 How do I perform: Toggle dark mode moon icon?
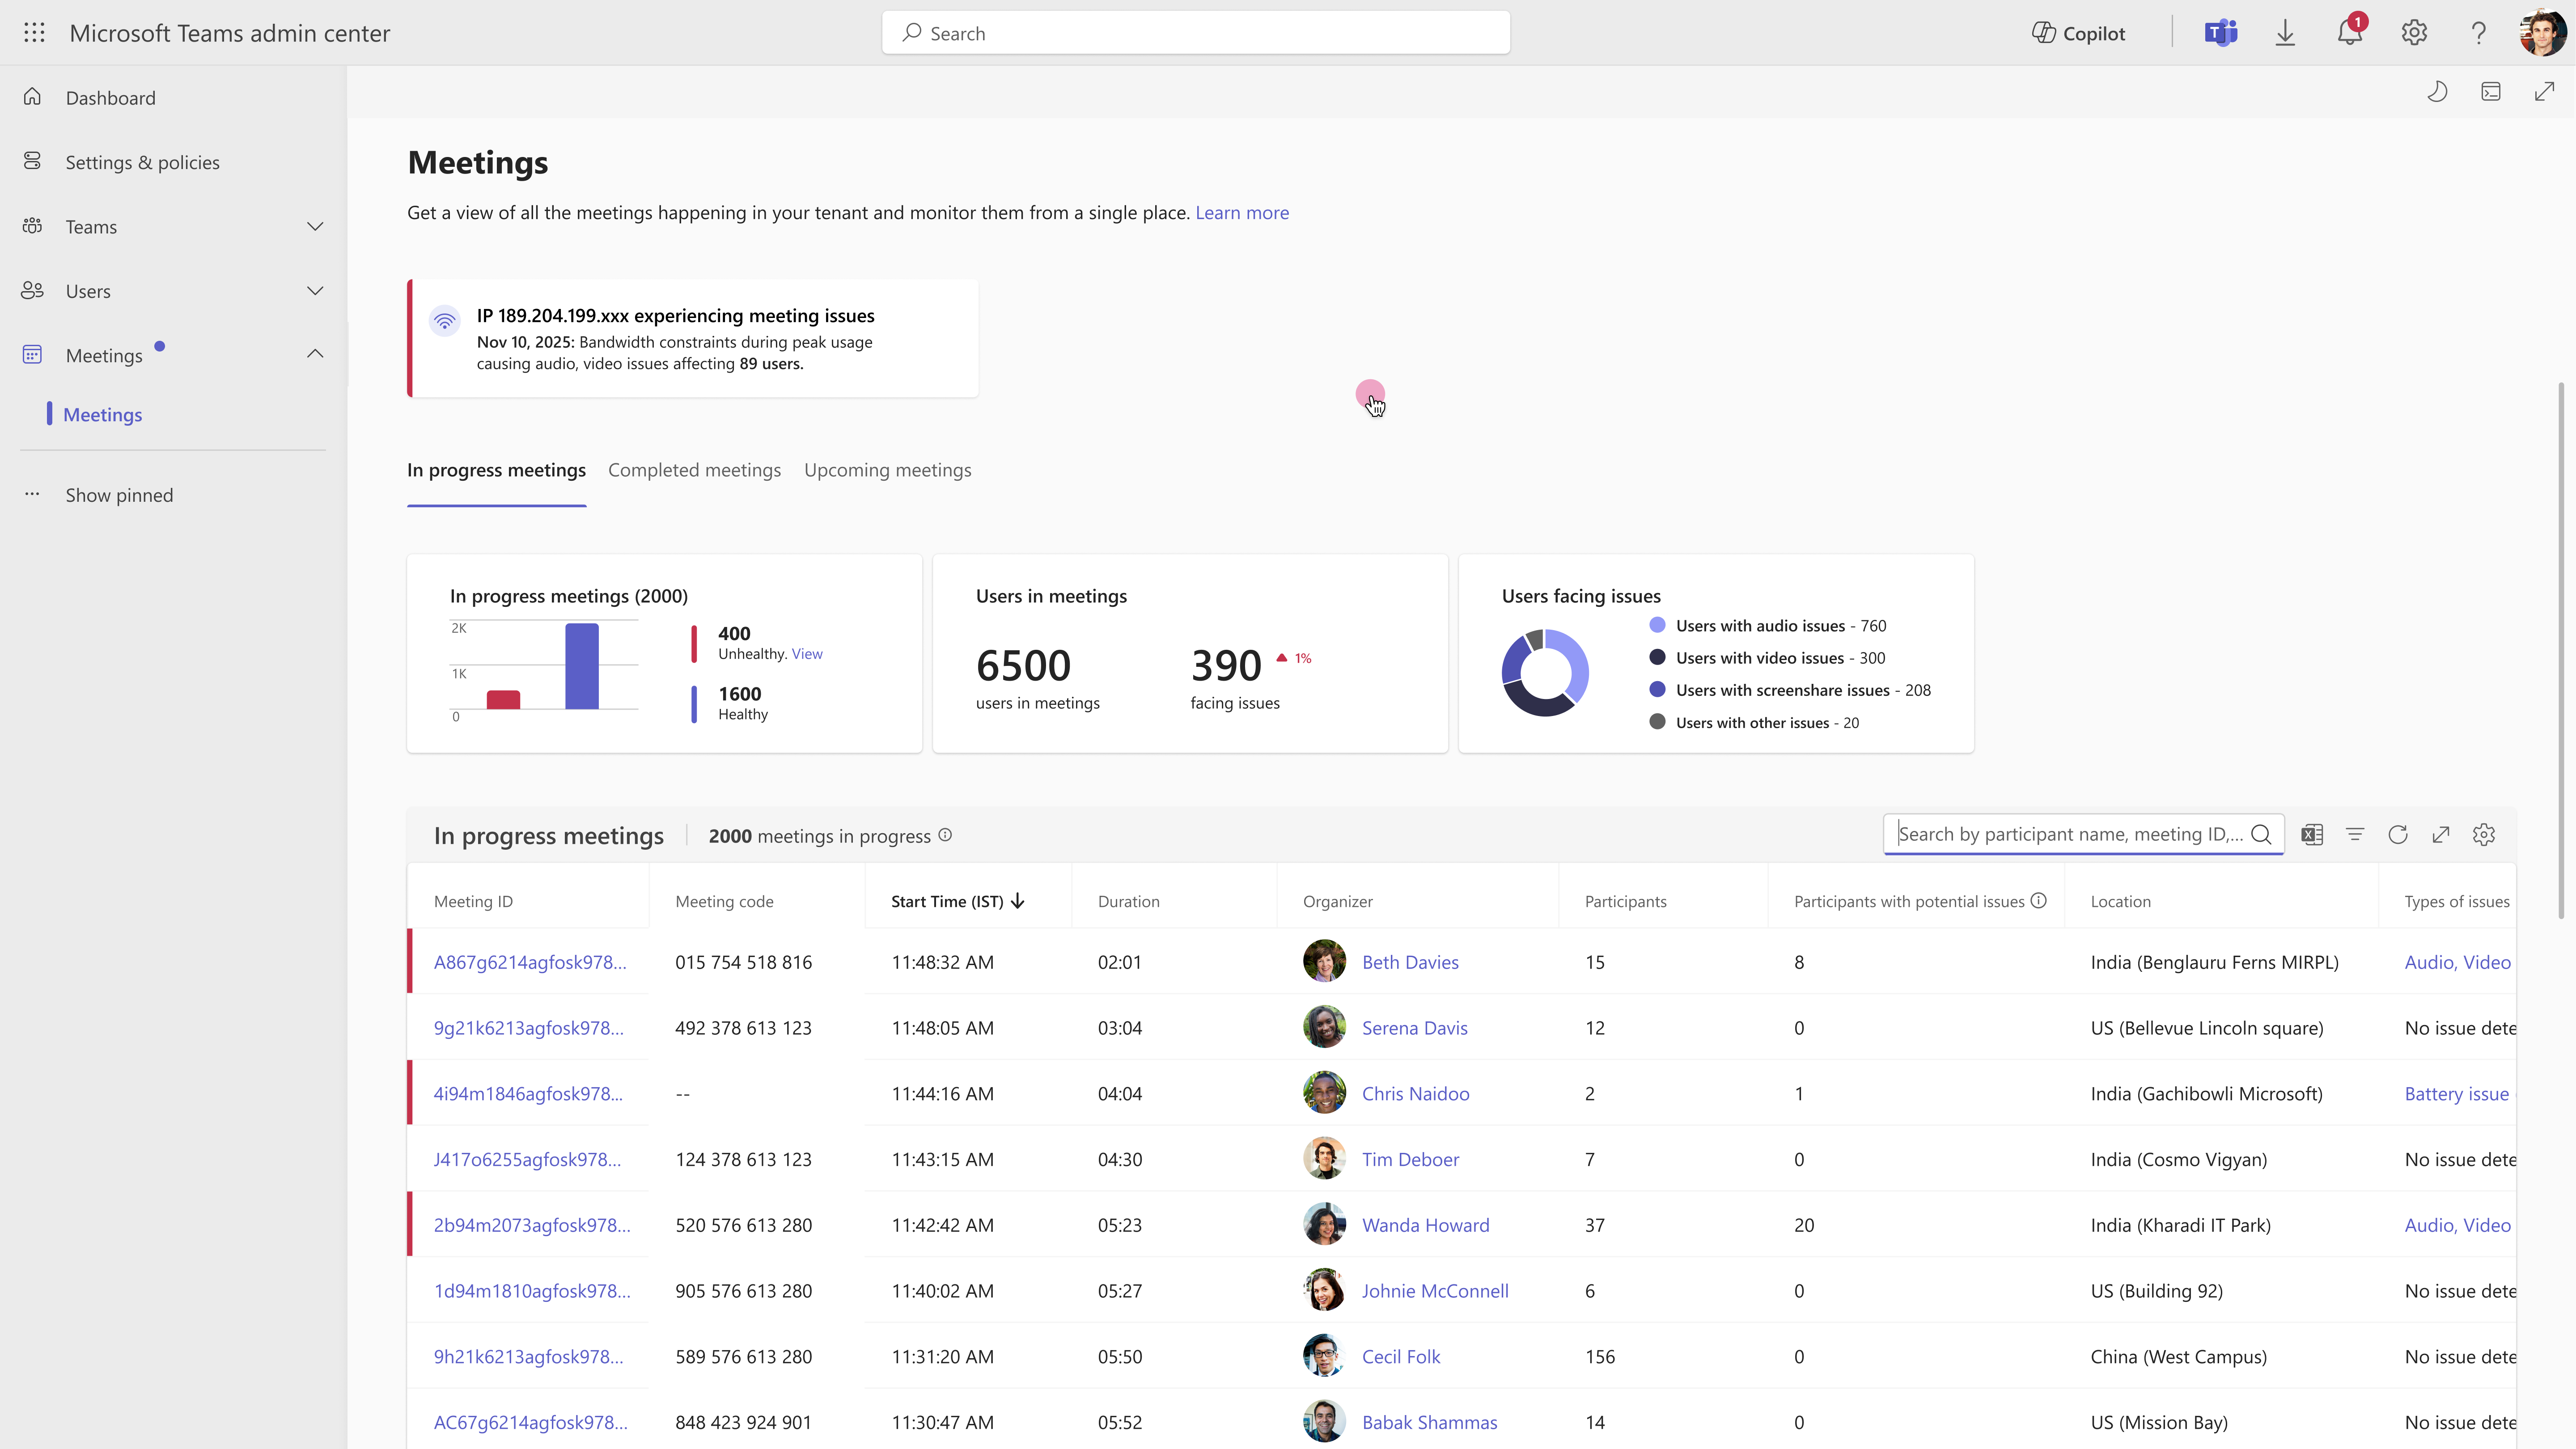coord(2437,92)
